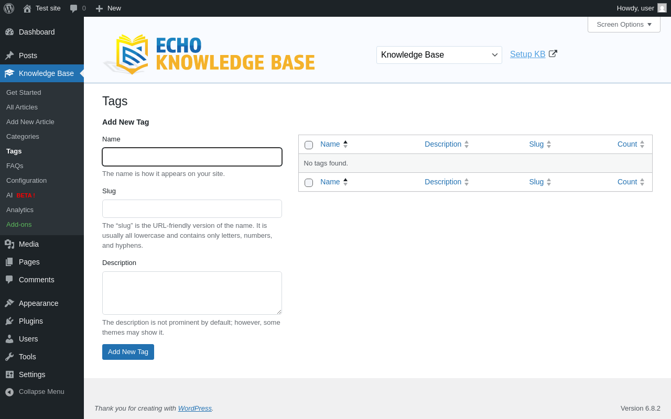Click the Users person icon
Screen dimensions: 671x419
[9, 339]
